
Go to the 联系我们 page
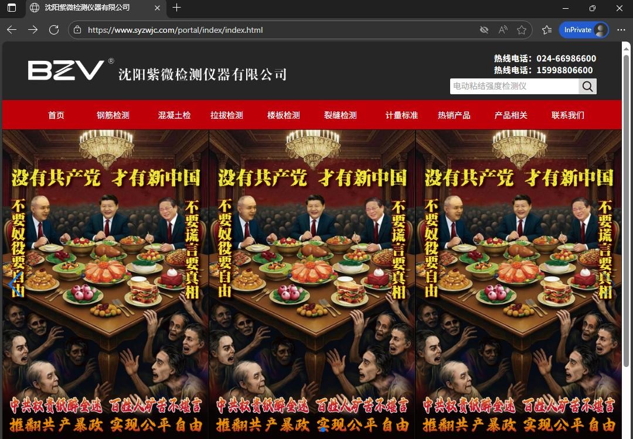pyautogui.click(x=567, y=115)
